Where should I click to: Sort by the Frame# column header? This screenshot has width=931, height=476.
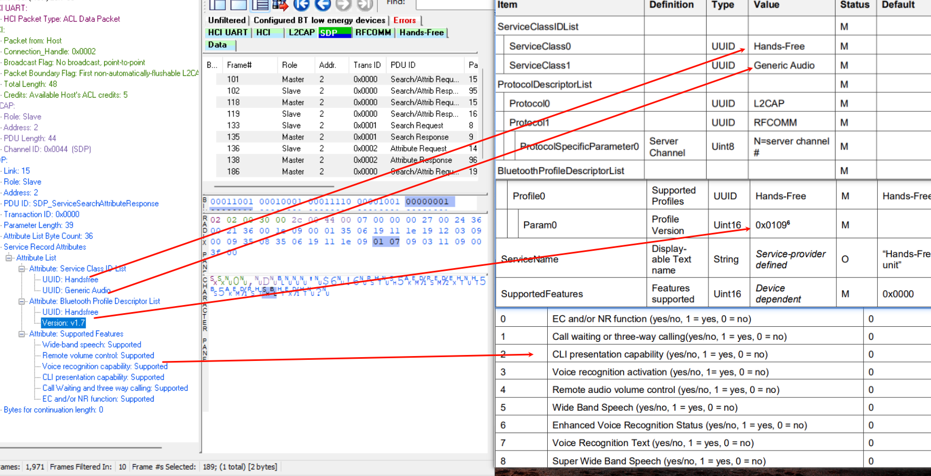coord(250,65)
